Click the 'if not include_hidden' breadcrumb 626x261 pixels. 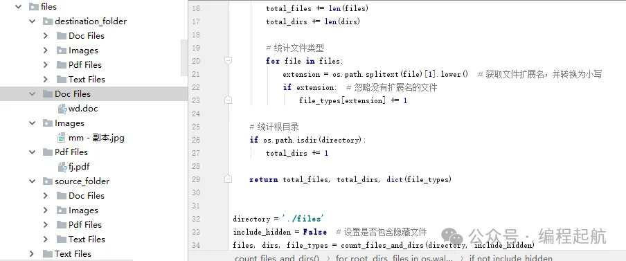510,258
